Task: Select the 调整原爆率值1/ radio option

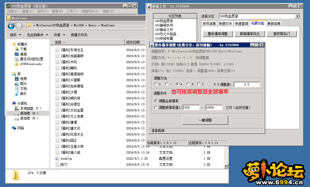Action: [x=156, y=107]
